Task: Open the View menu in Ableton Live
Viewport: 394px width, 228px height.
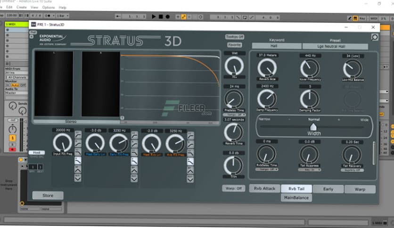Action: pyautogui.click(x=34, y=7)
